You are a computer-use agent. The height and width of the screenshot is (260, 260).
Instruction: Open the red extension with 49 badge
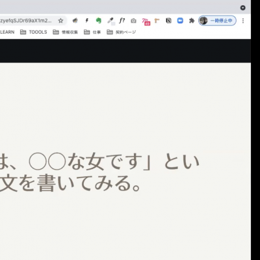[x=146, y=21]
